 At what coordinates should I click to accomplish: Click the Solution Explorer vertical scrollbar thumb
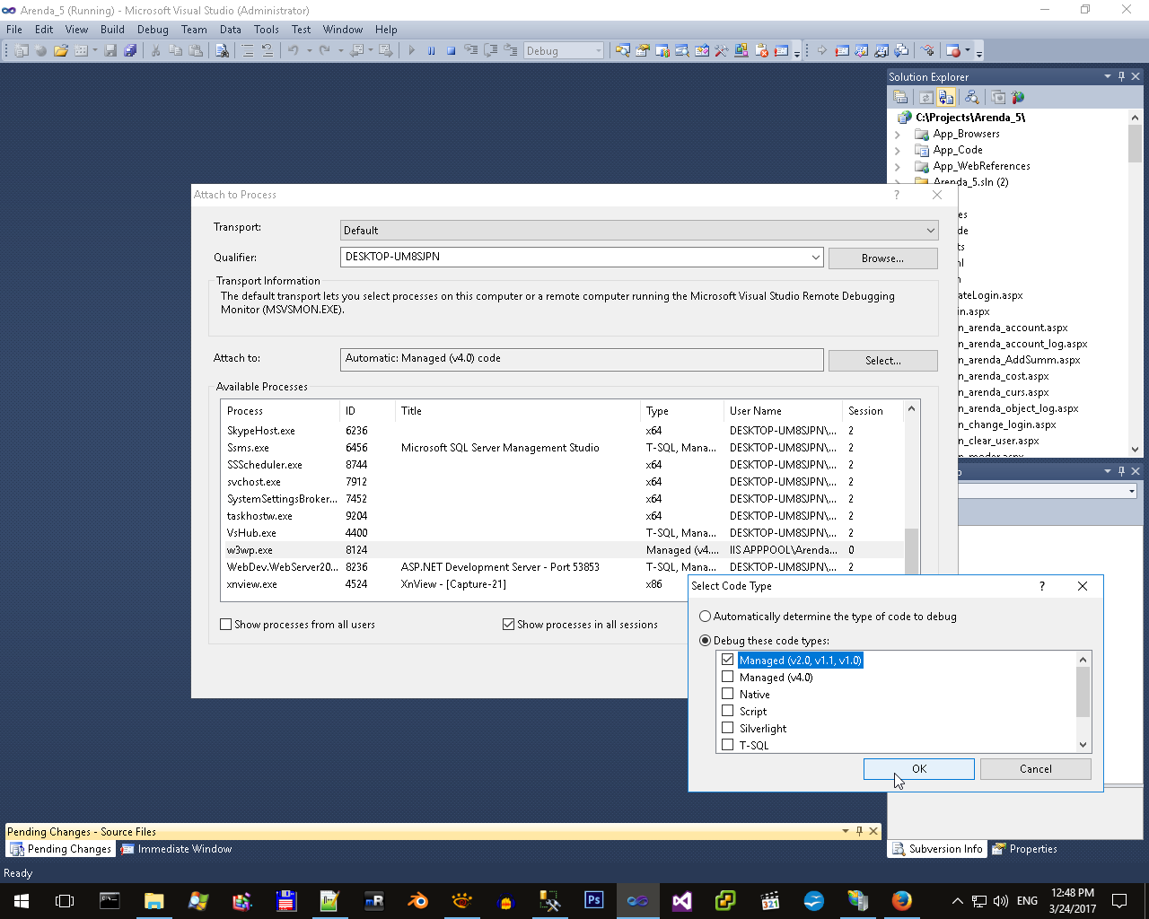coord(1136,144)
